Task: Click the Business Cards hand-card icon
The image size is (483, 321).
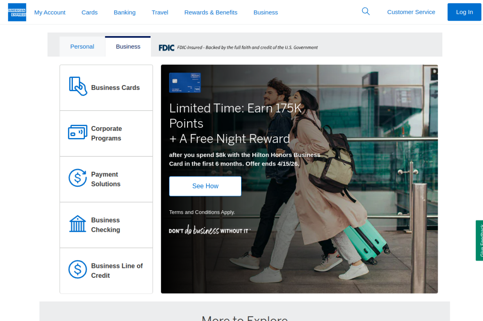Action: [x=78, y=87]
